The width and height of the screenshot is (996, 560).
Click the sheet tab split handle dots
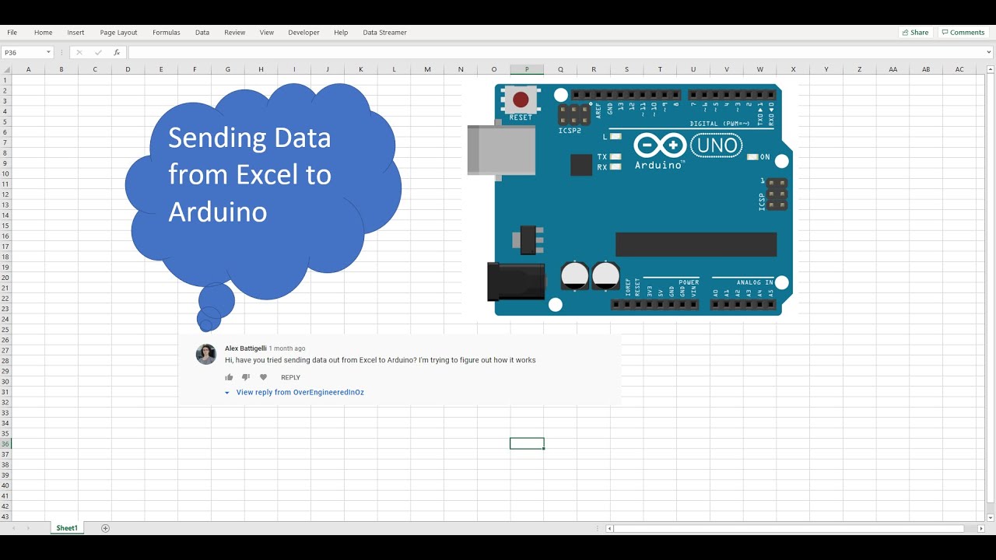[599, 528]
